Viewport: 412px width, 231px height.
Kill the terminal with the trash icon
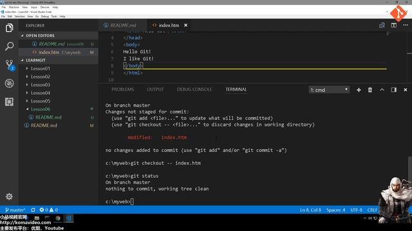tap(370, 90)
